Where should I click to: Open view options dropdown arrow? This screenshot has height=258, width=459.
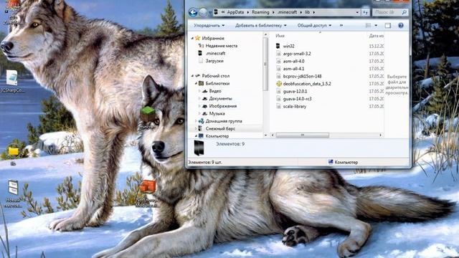(x=376, y=26)
